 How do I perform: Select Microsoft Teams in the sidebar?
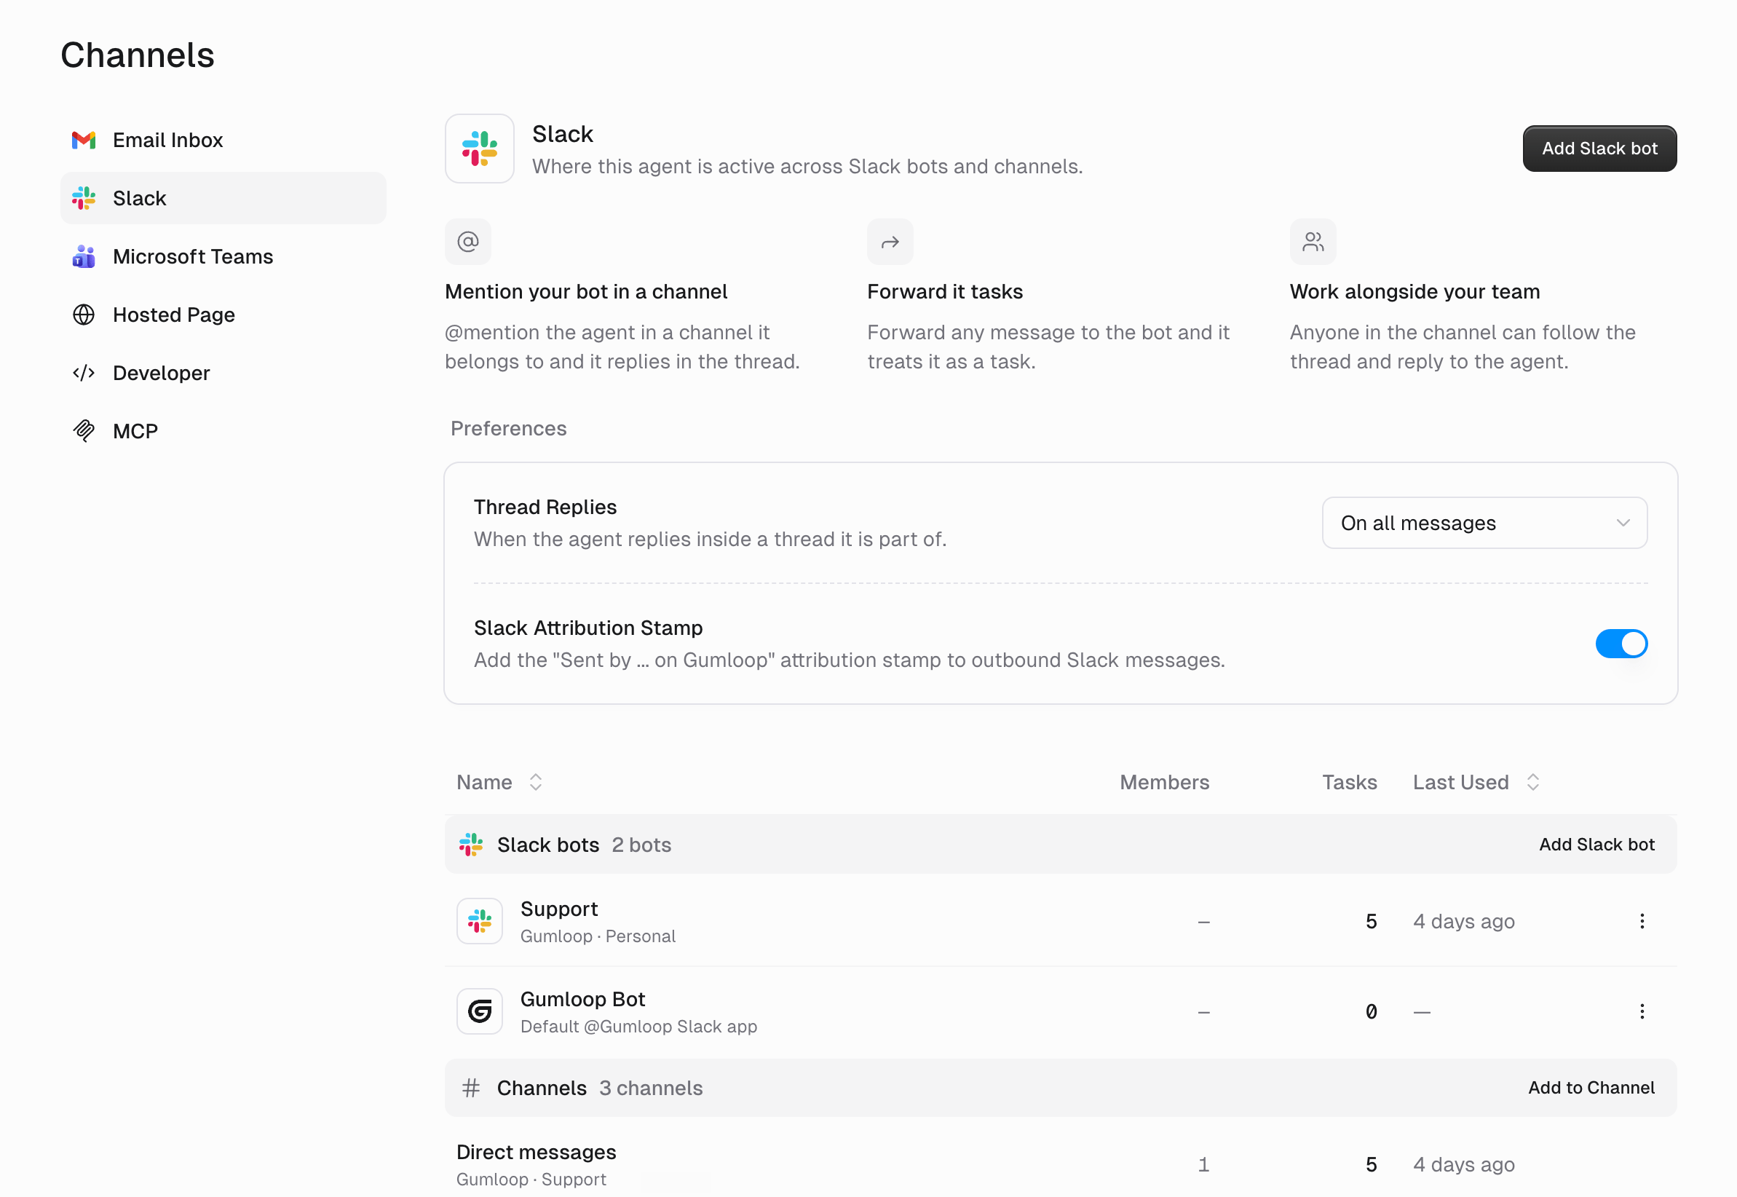223,256
